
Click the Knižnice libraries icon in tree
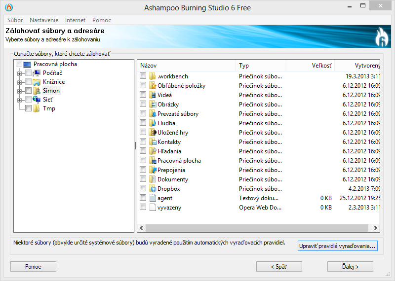(x=37, y=82)
